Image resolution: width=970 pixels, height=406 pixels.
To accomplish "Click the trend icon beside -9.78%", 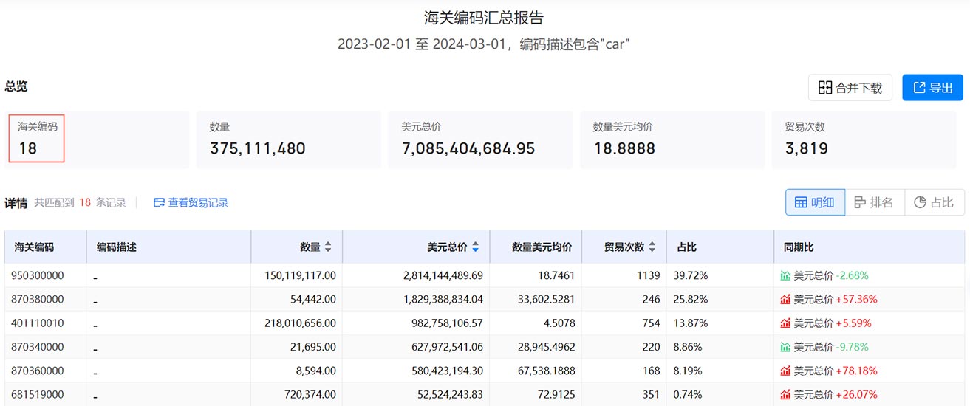I will click(x=785, y=347).
